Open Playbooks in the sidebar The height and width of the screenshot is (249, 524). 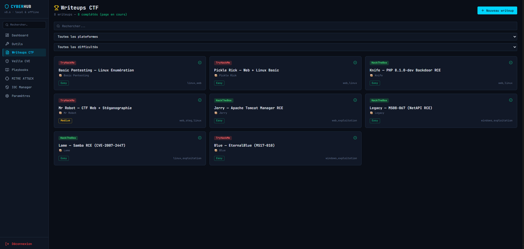pyautogui.click(x=24, y=70)
